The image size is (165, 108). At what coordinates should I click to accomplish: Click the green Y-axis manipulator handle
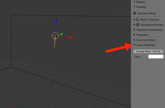pos(62,34)
